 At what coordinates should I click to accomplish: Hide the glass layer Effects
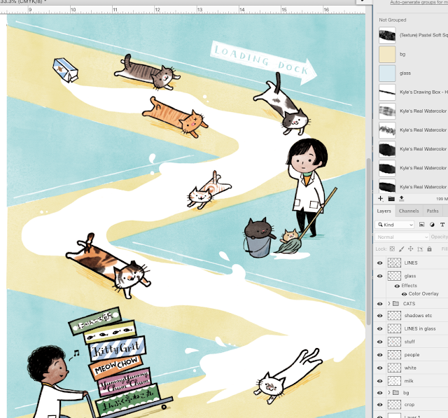click(x=397, y=286)
